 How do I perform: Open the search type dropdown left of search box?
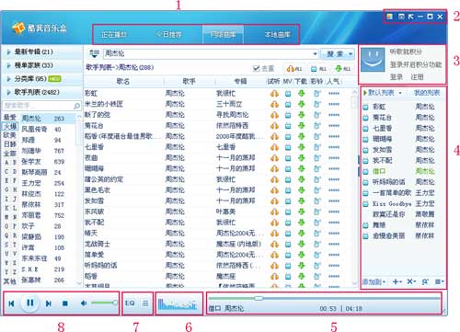click(94, 54)
